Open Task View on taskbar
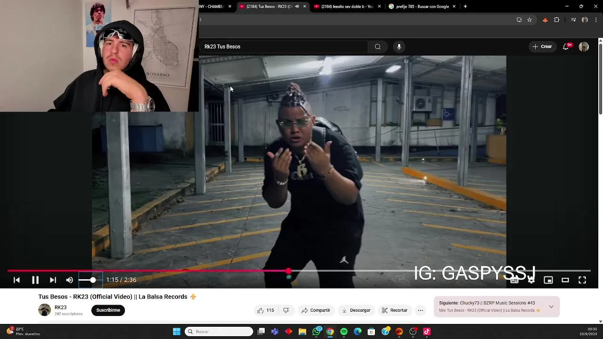The height and width of the screenshot is (339, 603). pos(261,331)
